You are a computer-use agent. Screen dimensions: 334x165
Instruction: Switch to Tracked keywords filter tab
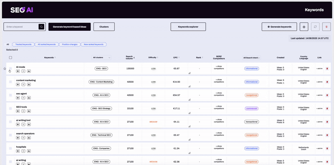click(23, 44)
